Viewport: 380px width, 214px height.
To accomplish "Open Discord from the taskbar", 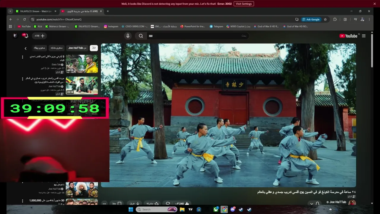I will [x=233, y=209].
